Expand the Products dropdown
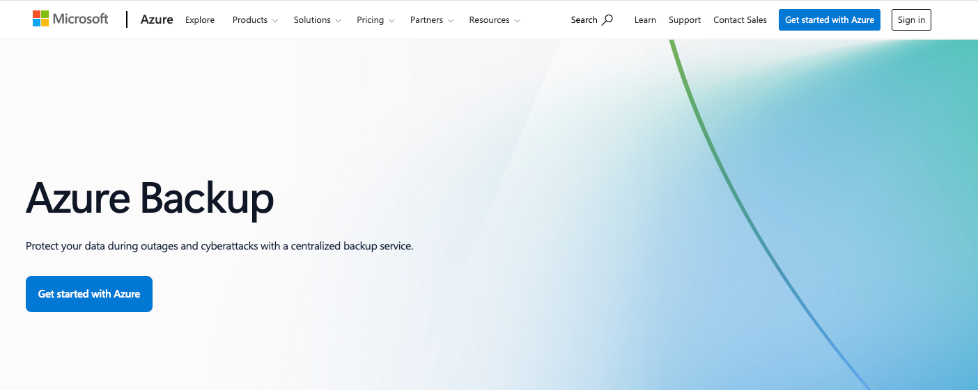 pyautogui.click(x=255, y=19)
